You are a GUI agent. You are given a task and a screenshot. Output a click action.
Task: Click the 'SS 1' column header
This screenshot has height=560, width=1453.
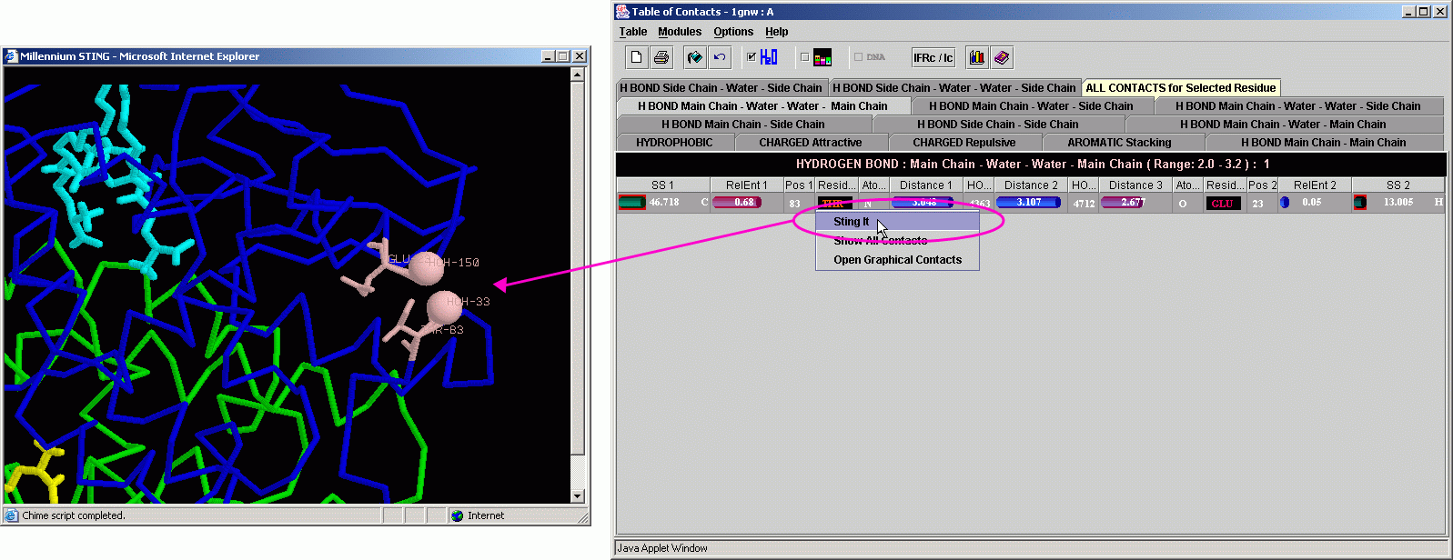[662, 185]
